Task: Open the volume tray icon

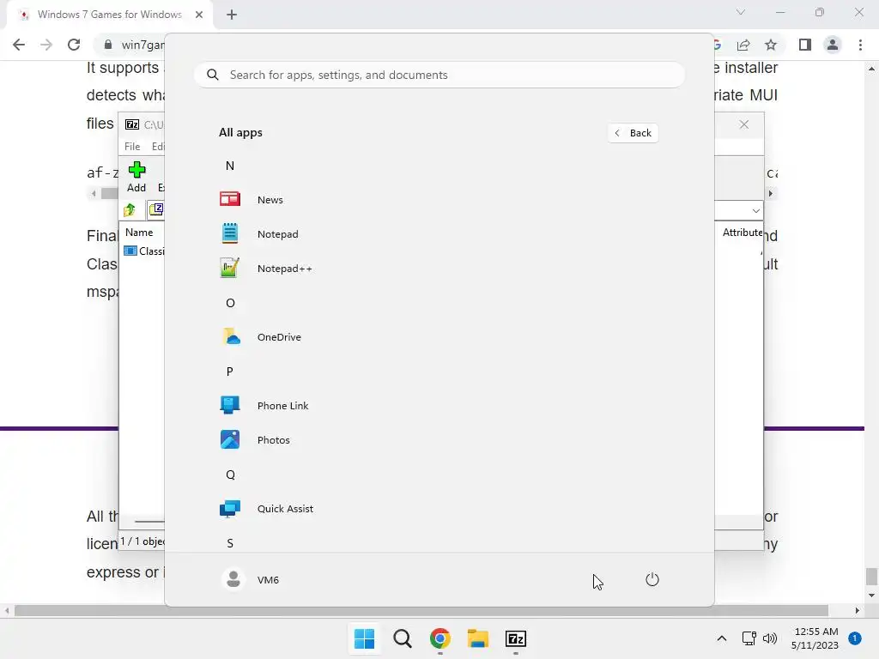Action: [770, 638]
